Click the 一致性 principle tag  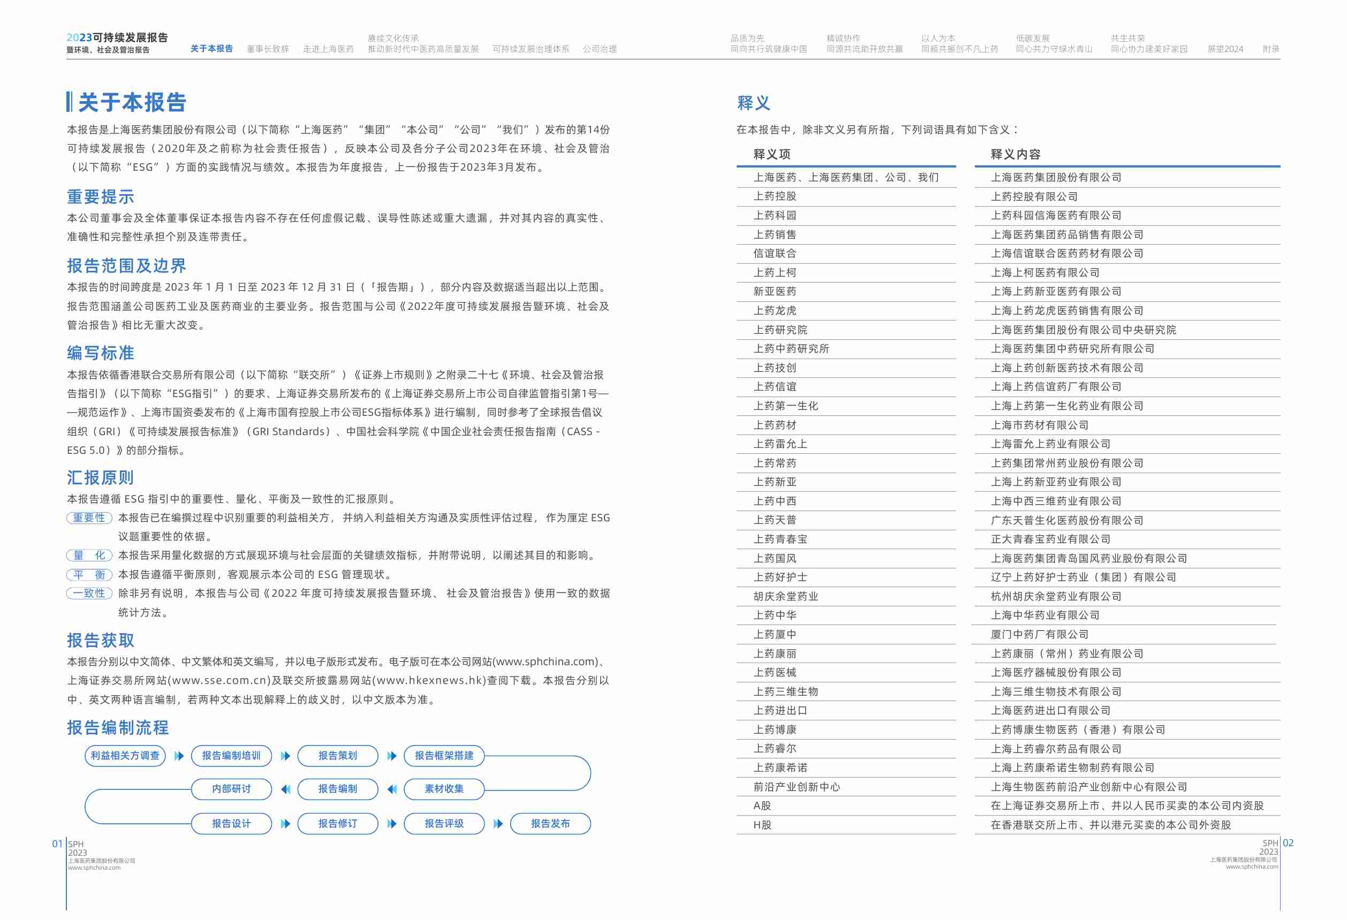89,593
